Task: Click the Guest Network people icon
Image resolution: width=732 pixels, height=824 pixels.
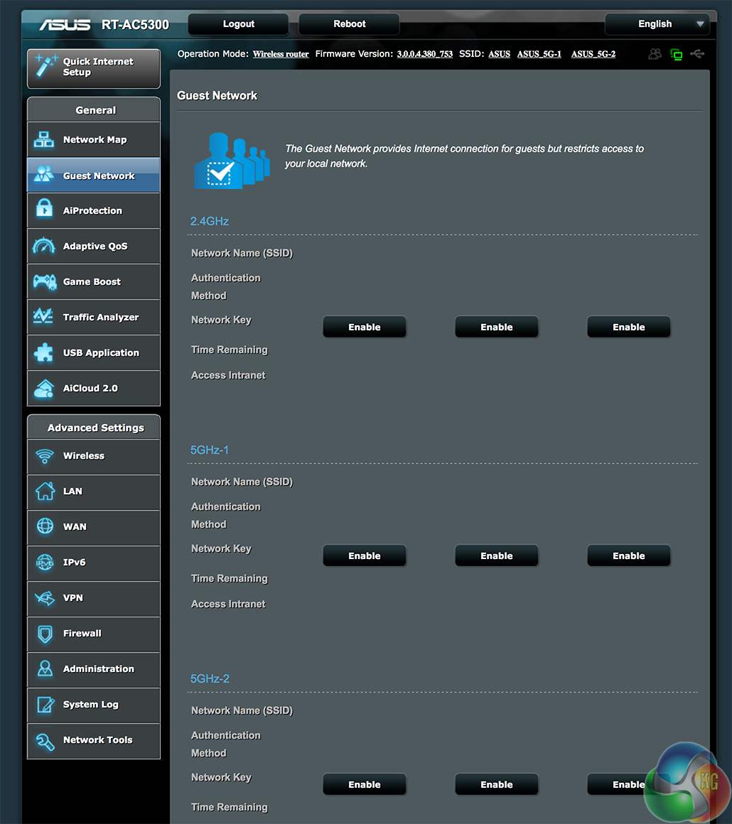Action: coord(44,175)
